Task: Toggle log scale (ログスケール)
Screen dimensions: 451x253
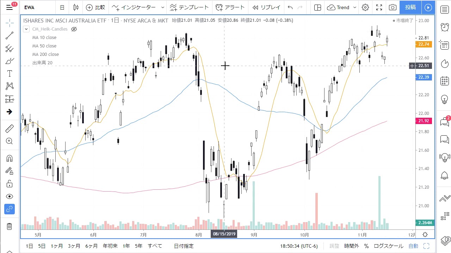Action: coord(388,246)
